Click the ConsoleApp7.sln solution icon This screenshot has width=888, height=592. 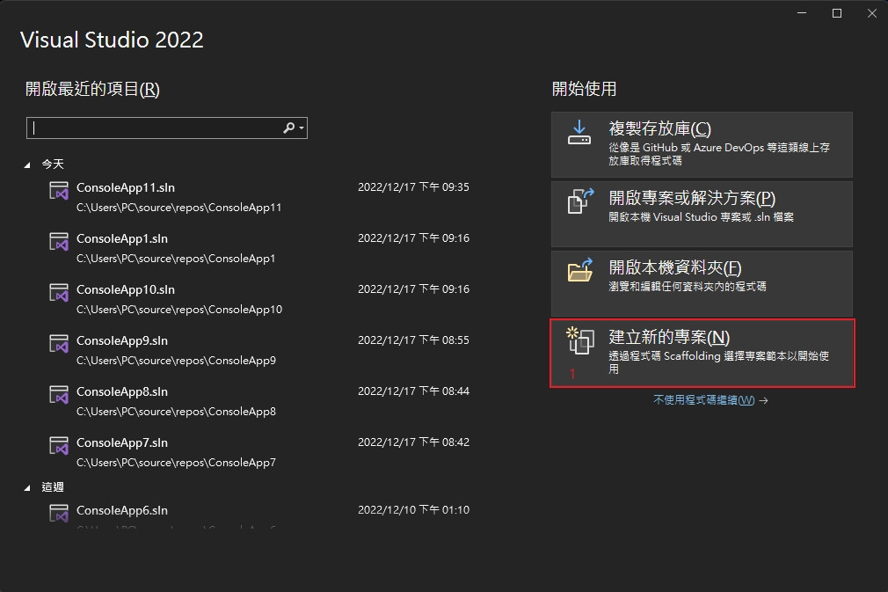click(59, 446)
